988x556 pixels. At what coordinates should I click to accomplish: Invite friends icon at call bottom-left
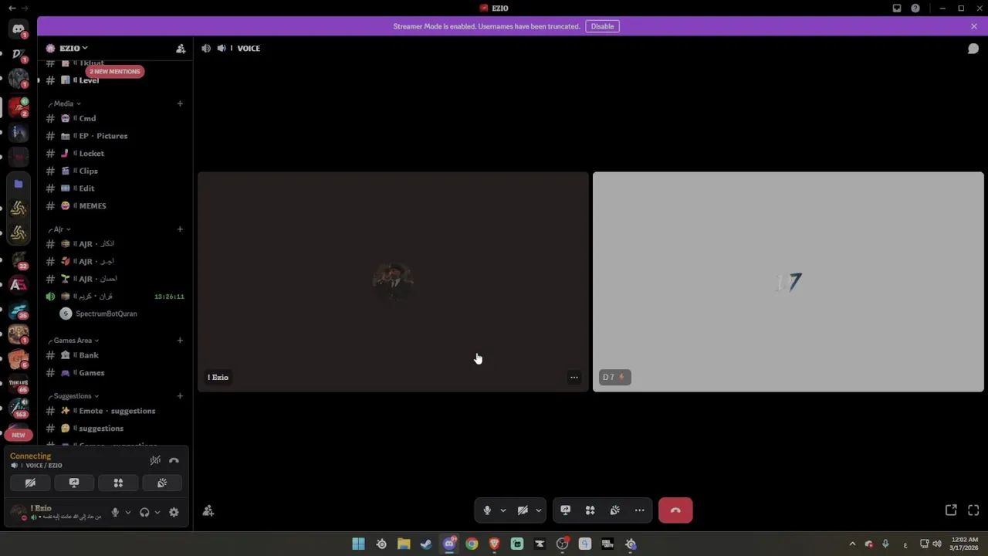click(x=208, y=510)
